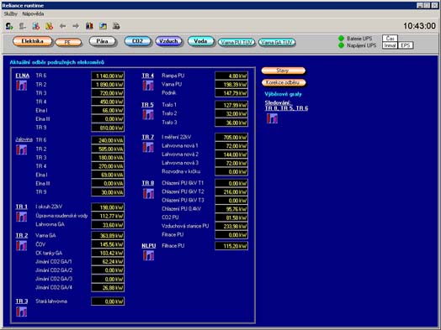Screen dimensions: 441x330
Task: Switch to the Pára section
Action: [102, 41]
